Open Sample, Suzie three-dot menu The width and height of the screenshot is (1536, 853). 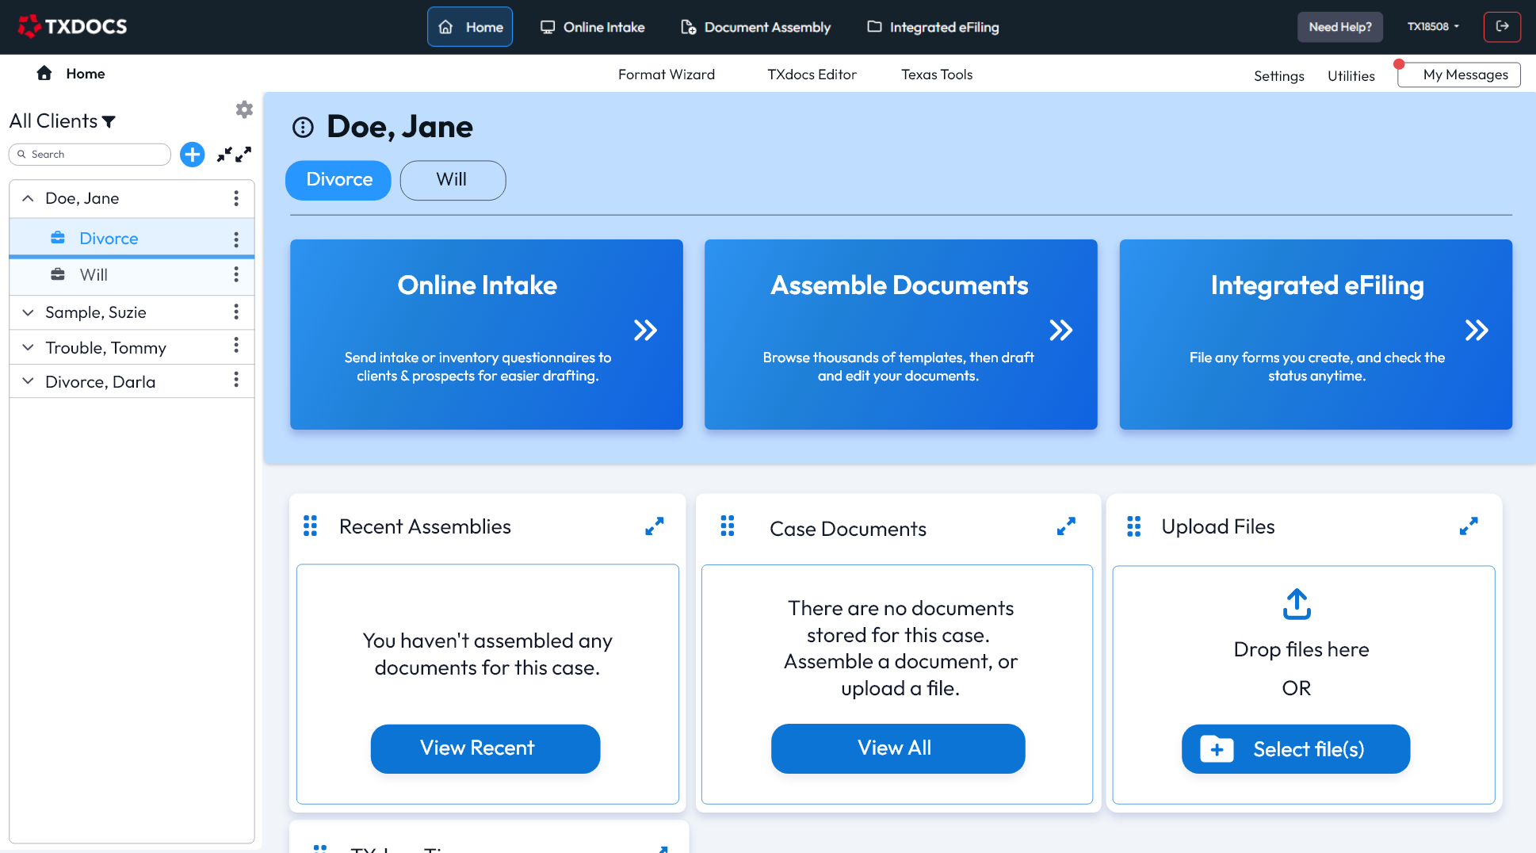(236, 312)
